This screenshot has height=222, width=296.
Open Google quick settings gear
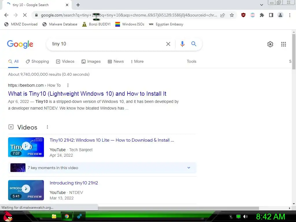coord(270,44)
